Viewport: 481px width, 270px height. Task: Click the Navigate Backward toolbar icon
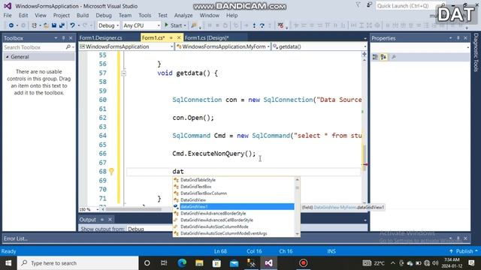point(11,25)
